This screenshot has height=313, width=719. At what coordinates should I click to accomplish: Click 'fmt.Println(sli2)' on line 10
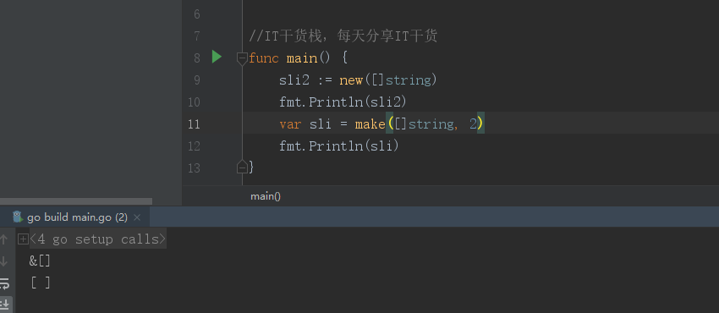[343, 102]
